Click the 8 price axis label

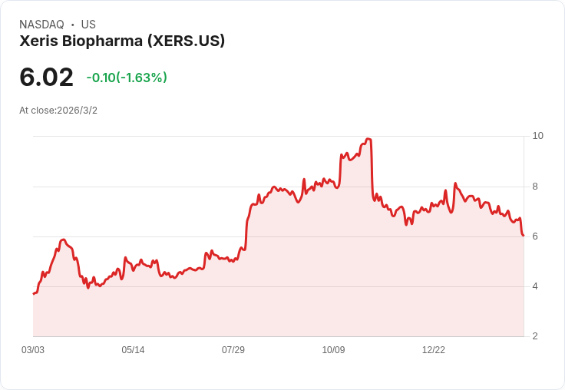pyautogui.click(x=536, y=187)
